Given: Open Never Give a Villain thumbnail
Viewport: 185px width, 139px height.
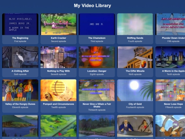Looking at the screenshot, I should point(97,90).
